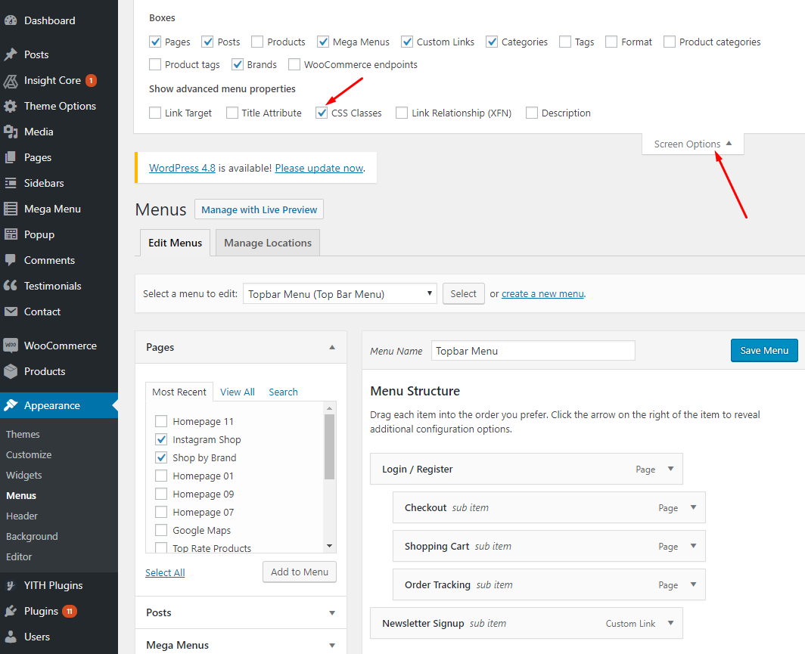
Task: Switch to the Manage Locations tab
Action: 268,243
